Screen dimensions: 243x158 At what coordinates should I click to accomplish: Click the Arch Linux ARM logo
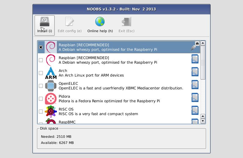[51, 73]
